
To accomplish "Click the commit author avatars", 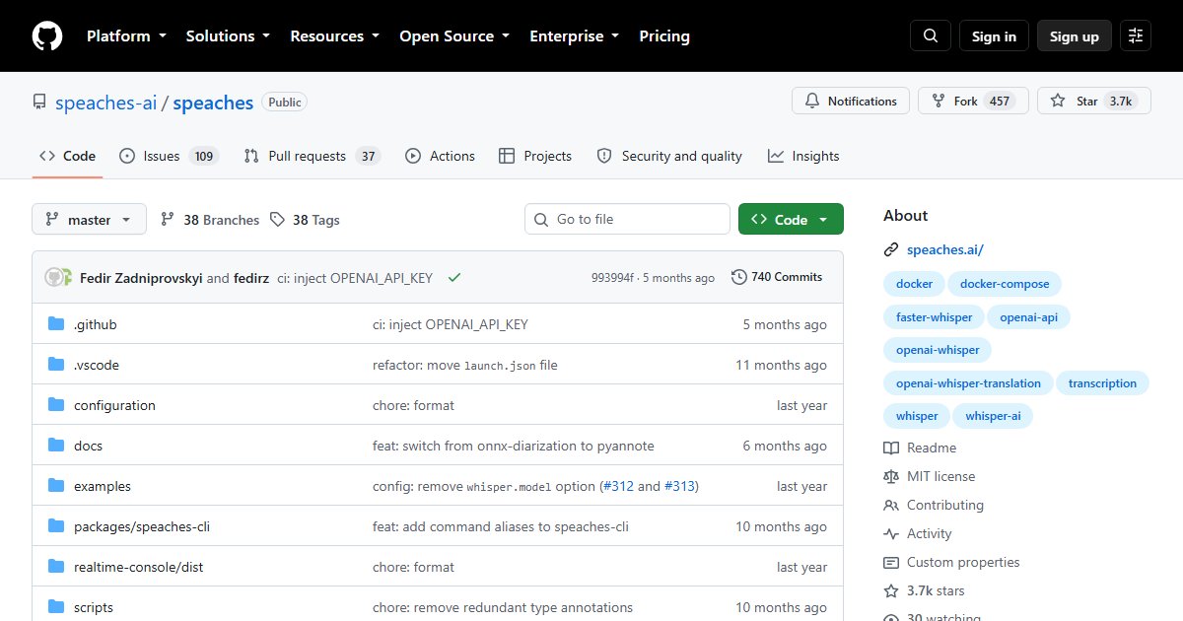I will [x=59, y=278].
